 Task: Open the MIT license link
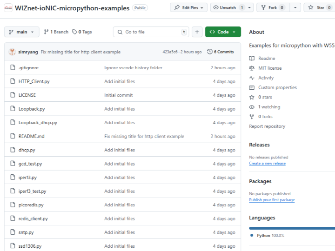coord(270,68)
